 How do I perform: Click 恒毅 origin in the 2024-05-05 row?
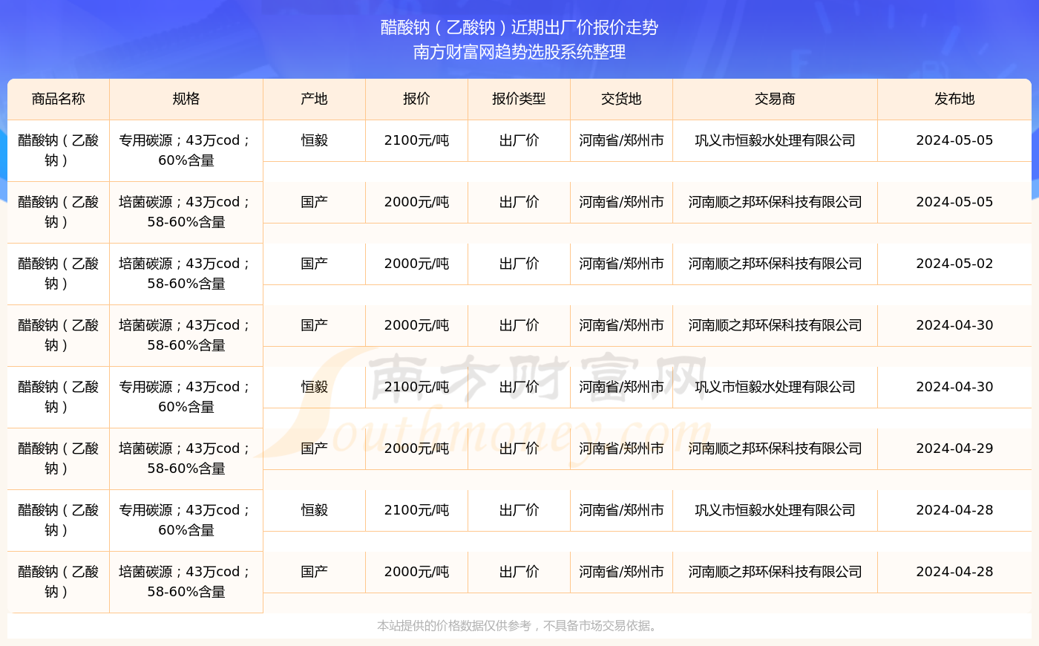[315, 140]
